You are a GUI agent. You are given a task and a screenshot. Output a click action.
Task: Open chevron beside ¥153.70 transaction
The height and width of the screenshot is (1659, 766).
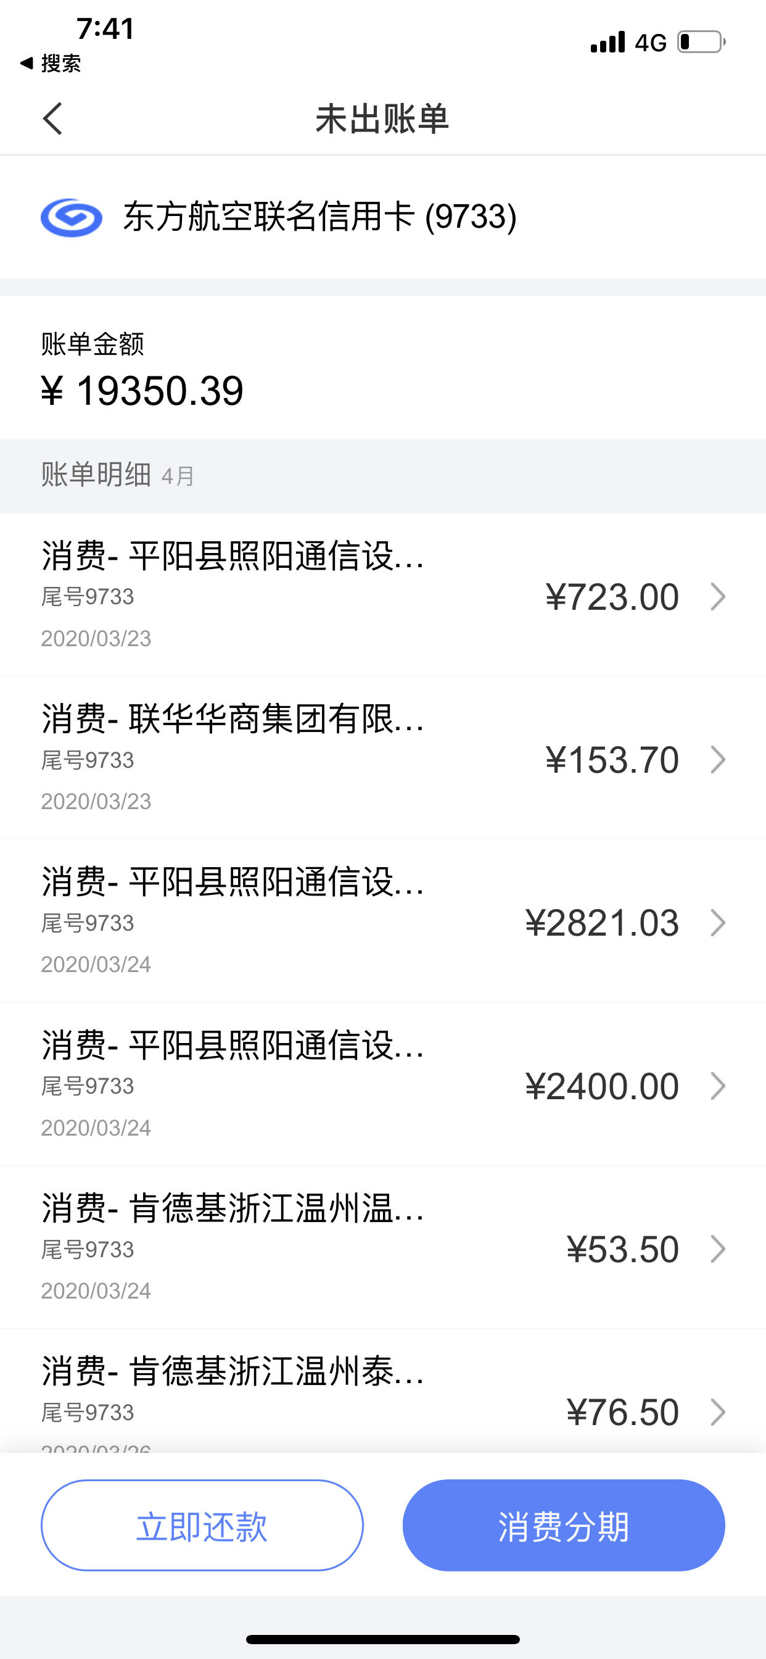click(718, 759)
